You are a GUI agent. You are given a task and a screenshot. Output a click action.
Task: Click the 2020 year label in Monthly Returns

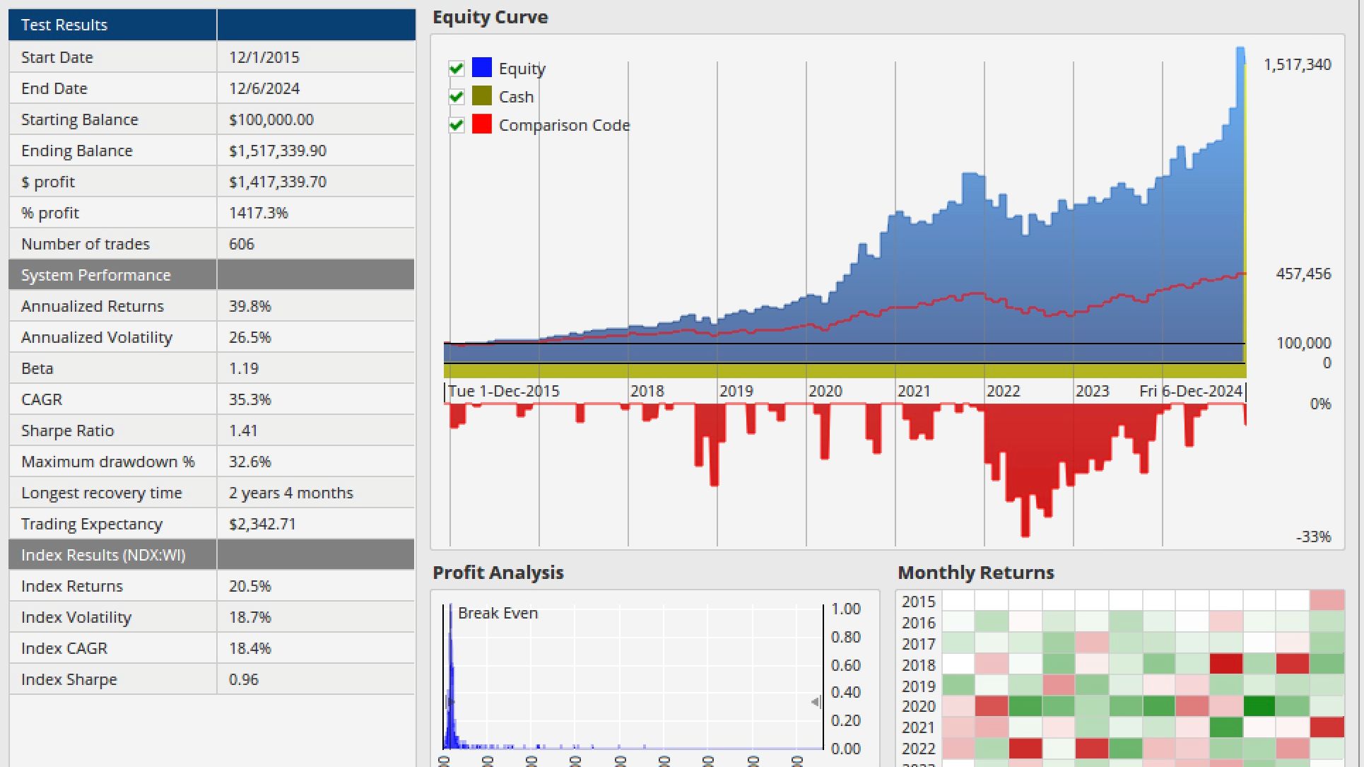pyautogui.click(x=918, y=706)
